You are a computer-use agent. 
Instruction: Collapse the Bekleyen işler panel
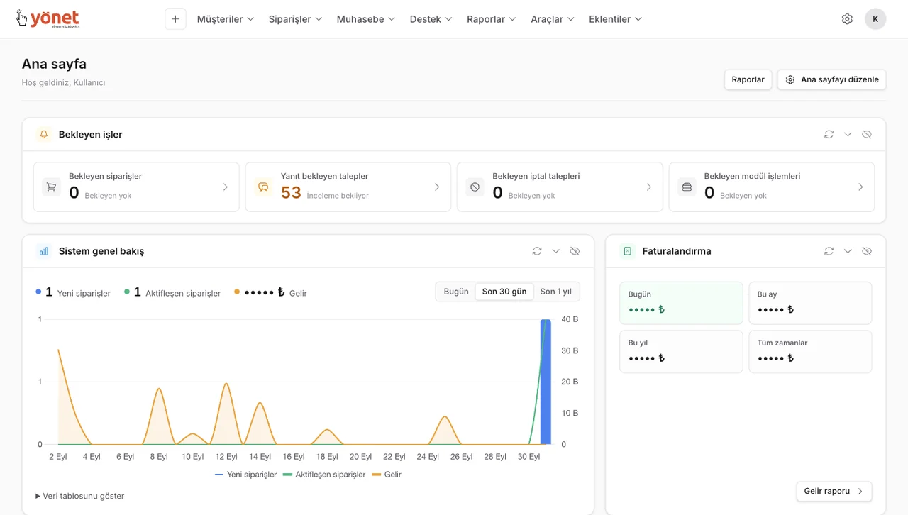click(848, 134)
